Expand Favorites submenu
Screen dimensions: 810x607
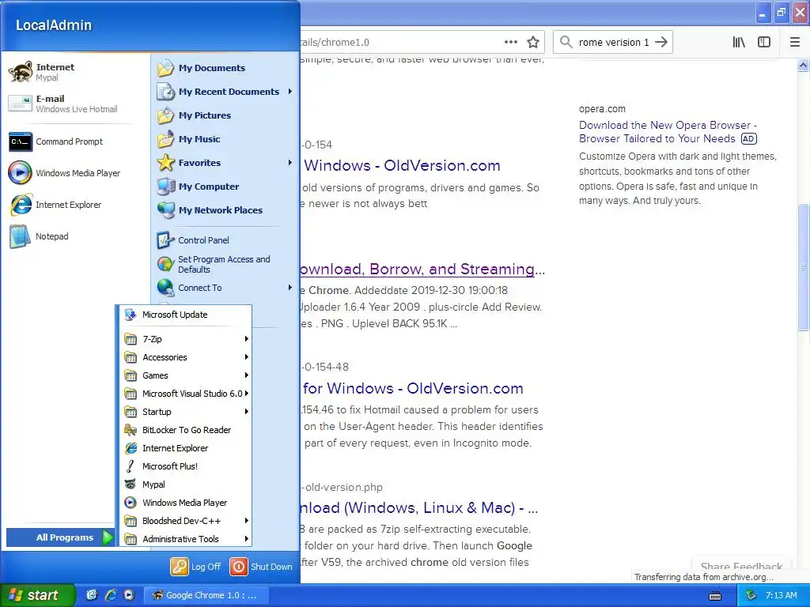[225, 163]
